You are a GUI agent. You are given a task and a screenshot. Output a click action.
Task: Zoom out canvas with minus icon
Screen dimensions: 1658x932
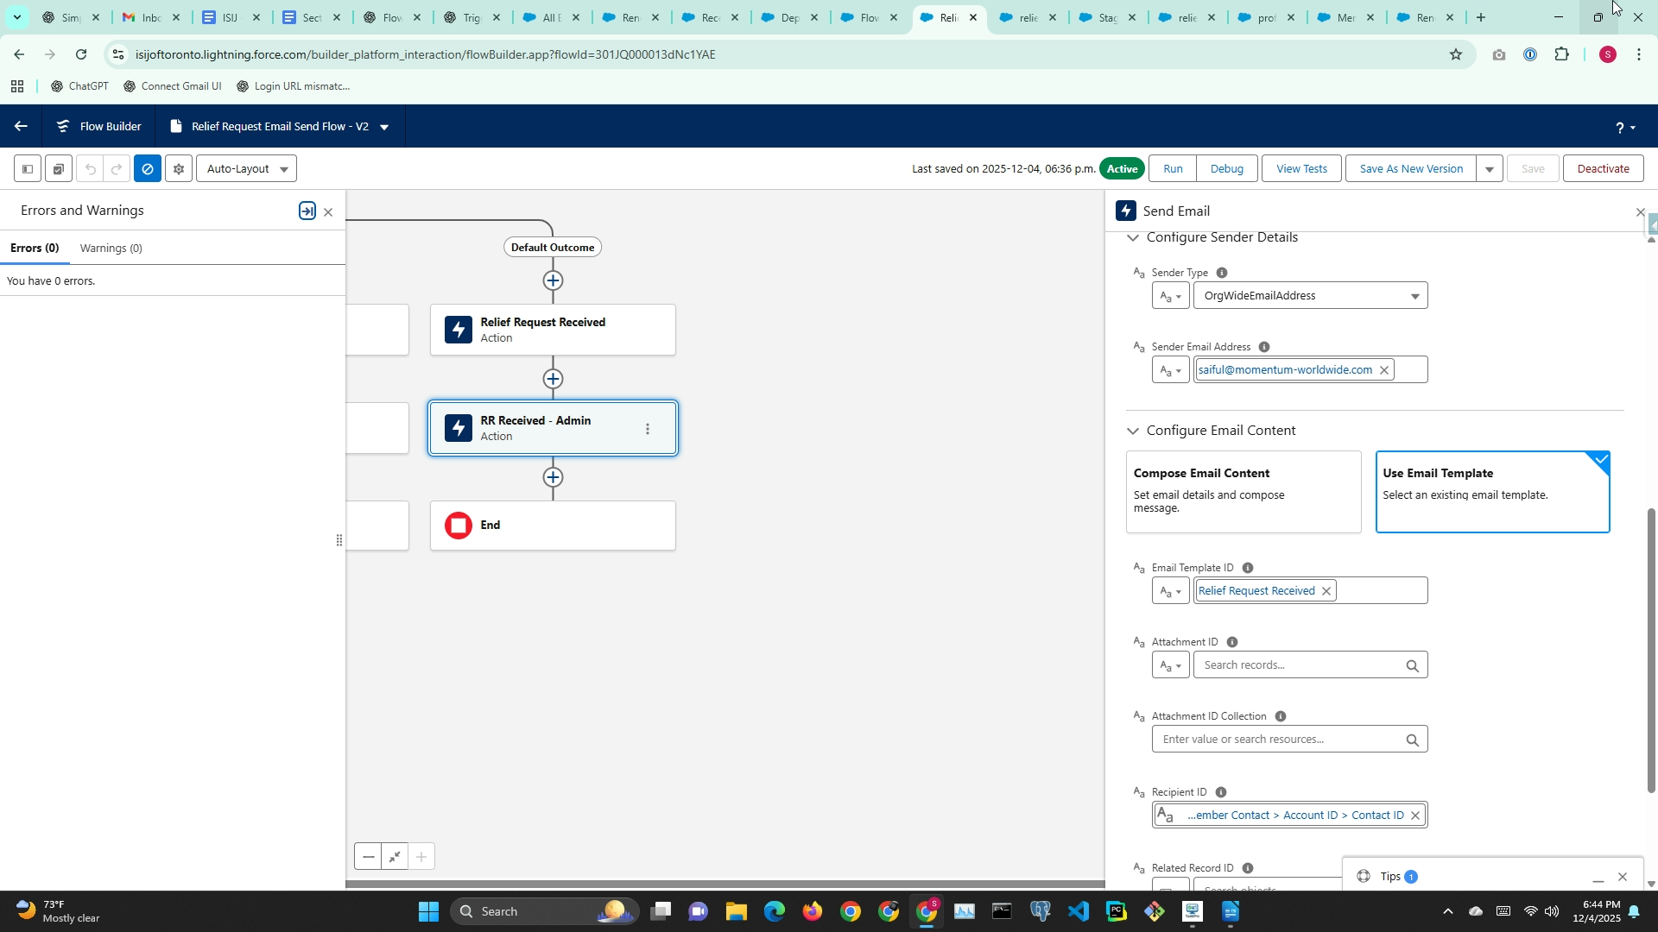369,857
